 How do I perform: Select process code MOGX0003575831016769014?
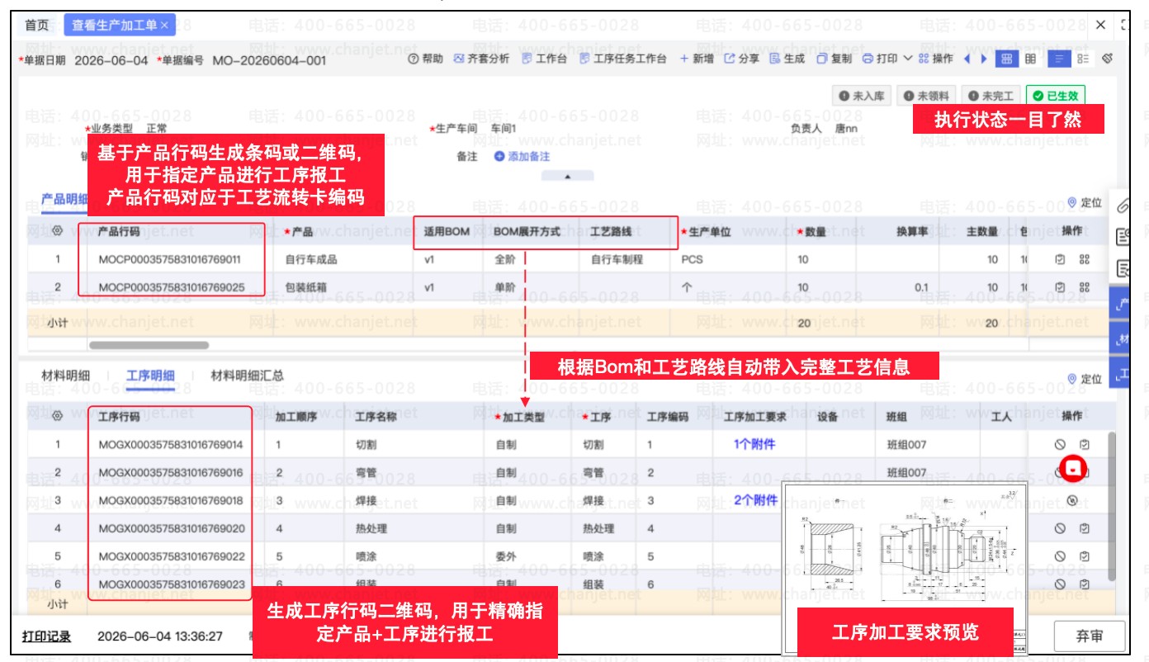point(171,444)
